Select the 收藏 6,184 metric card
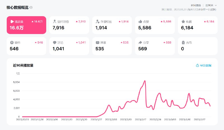Image resolution: width=224 pixels, height=130 pixels. 198,25
